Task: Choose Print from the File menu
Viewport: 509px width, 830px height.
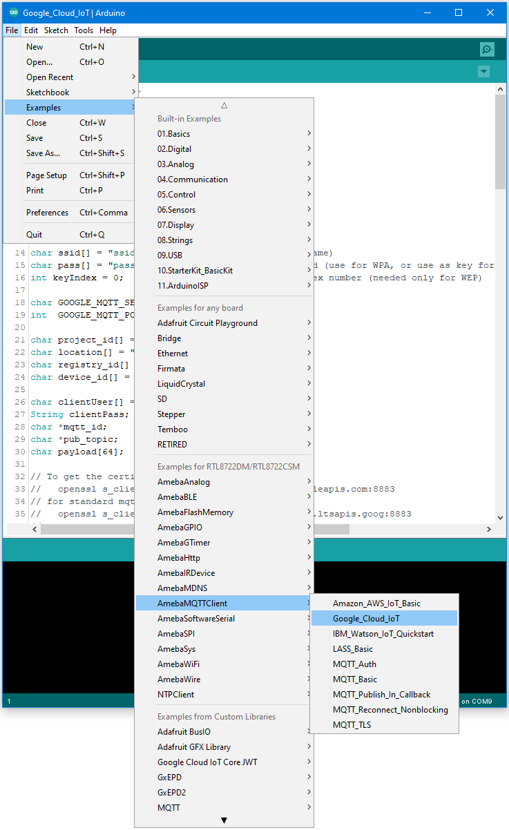Action: tap(70, 191)
